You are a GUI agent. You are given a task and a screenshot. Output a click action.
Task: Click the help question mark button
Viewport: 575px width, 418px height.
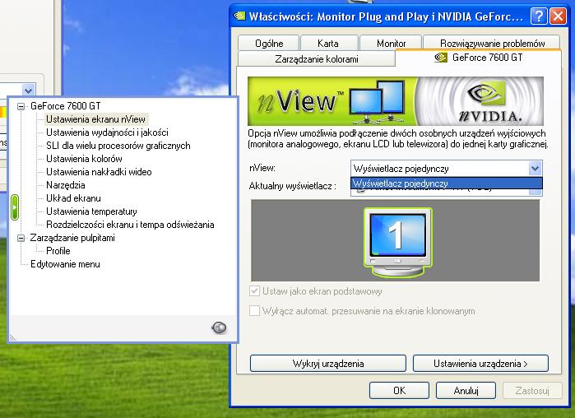[x=538, y=16]
